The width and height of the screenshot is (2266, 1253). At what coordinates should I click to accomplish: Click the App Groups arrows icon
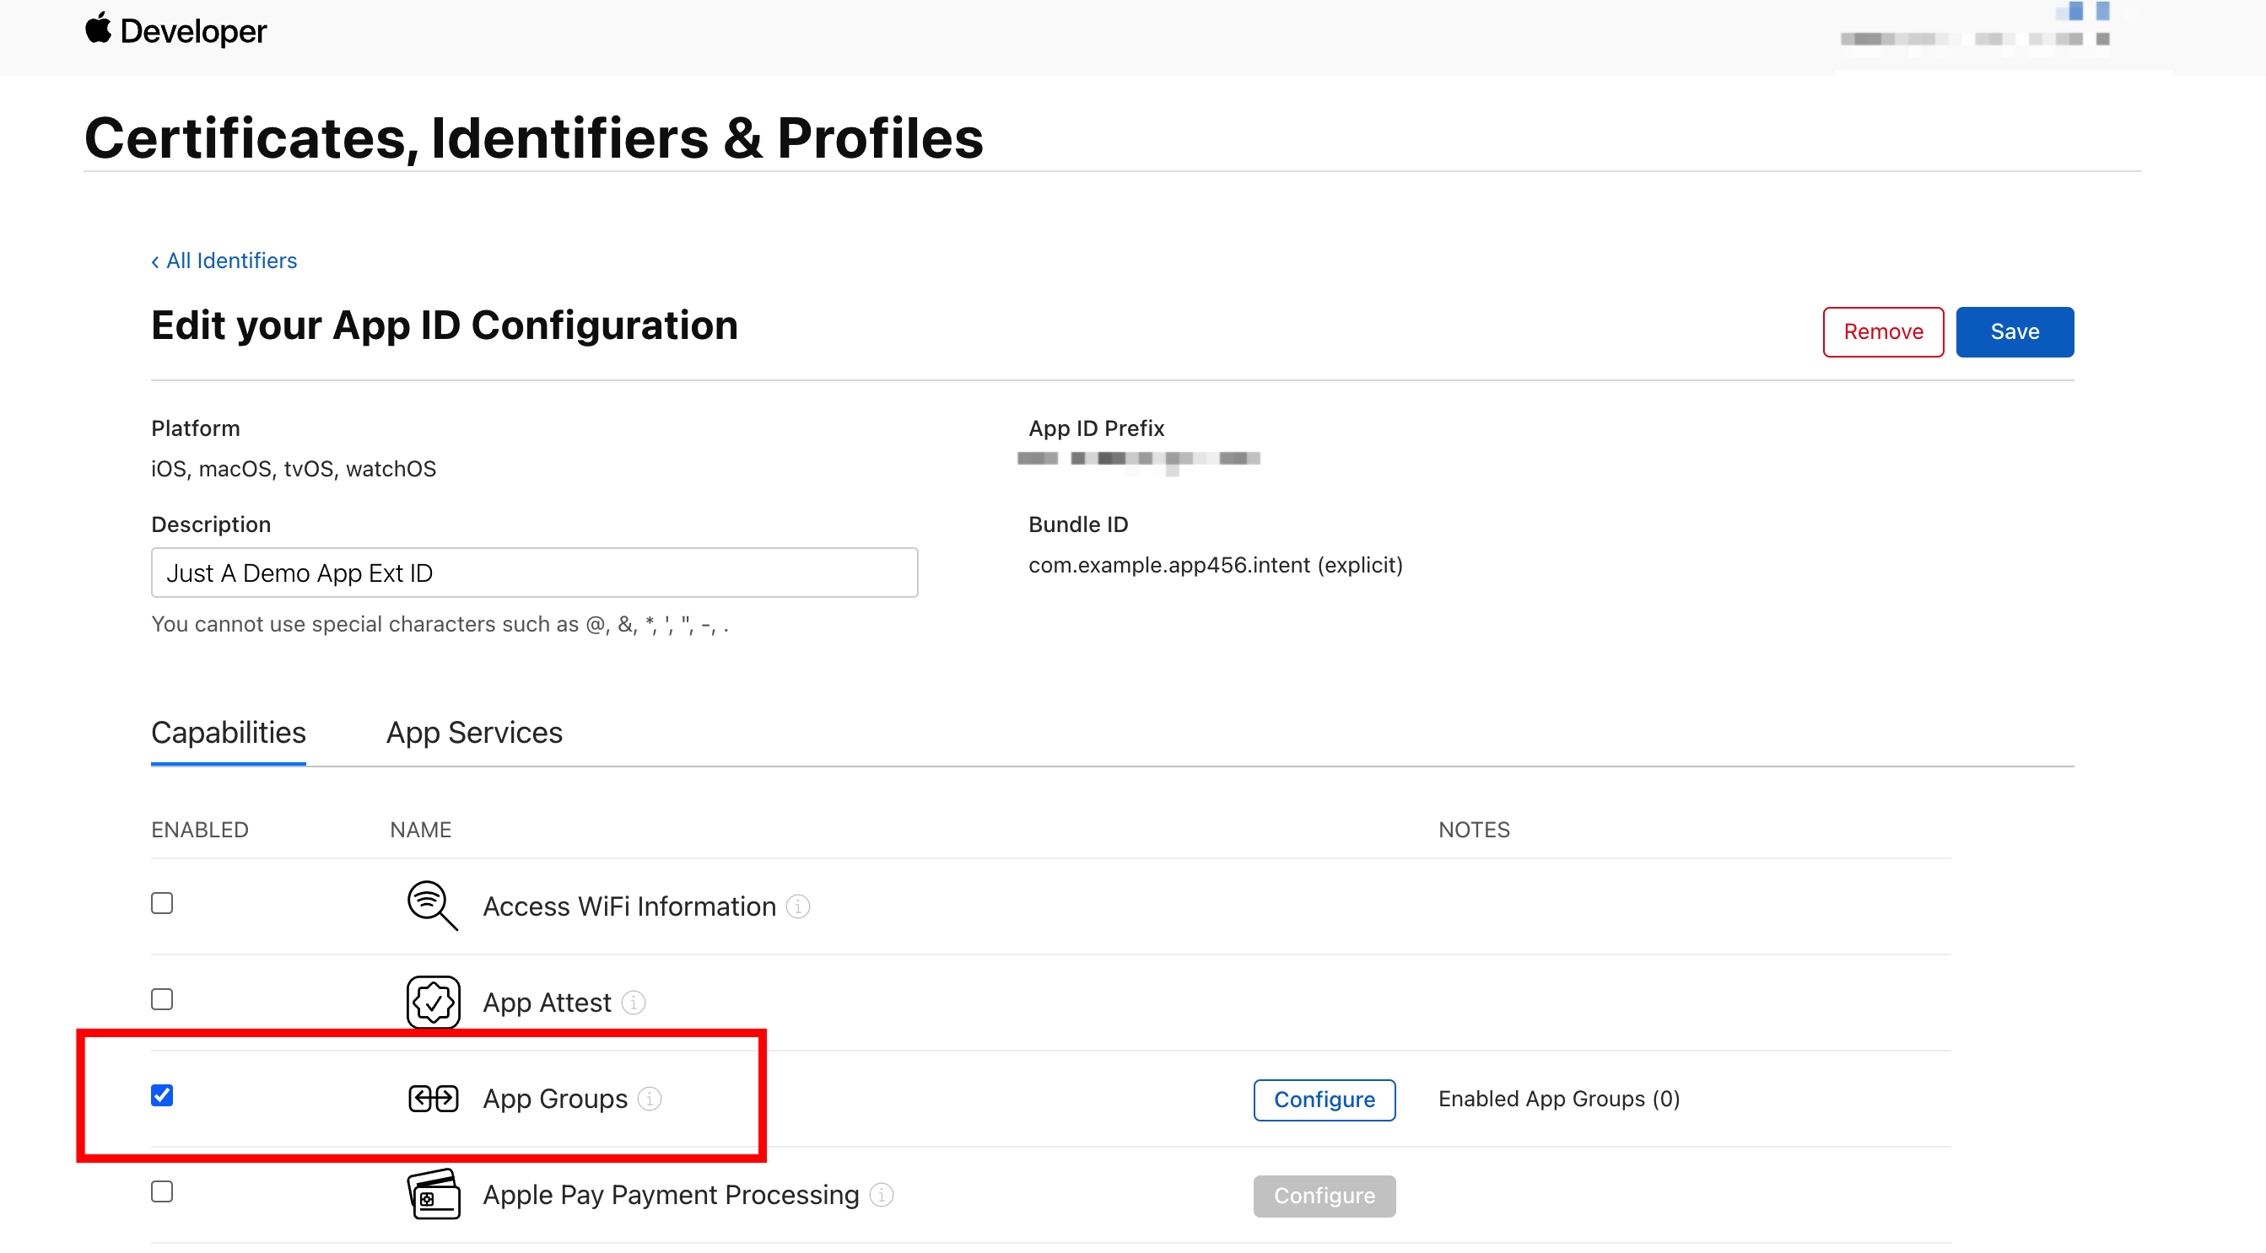point(433,1098)
